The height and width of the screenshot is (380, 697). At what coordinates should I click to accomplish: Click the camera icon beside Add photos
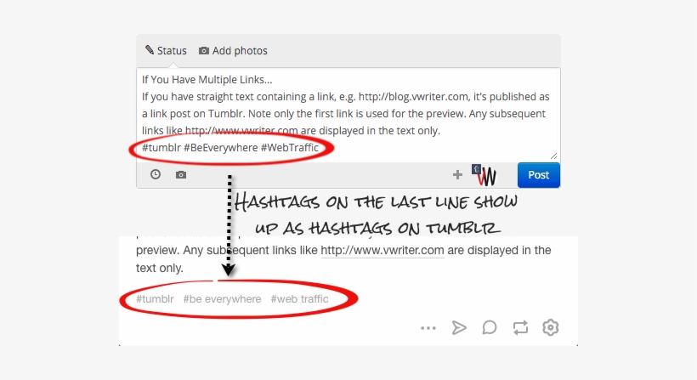pos(204,51)
